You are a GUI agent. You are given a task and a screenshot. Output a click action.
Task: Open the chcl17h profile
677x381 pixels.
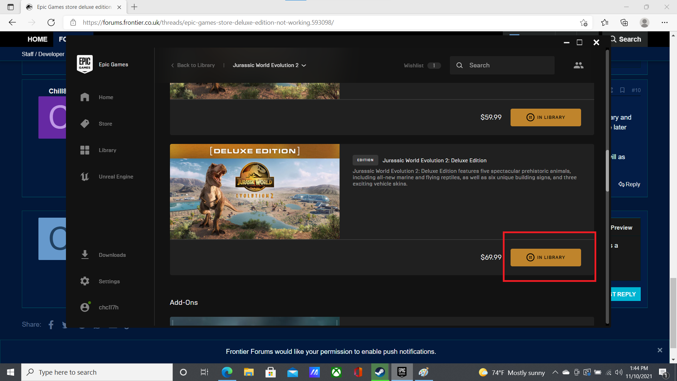point(108,307)
